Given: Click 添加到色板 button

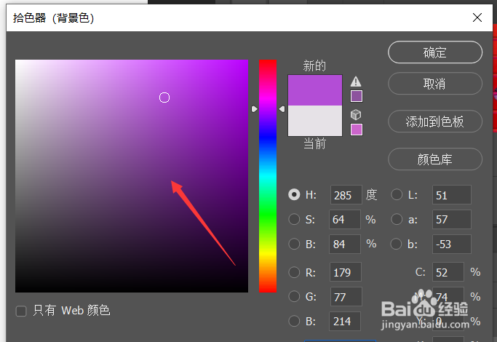Looking at the screenshot, I should click(x=435, y=122).
